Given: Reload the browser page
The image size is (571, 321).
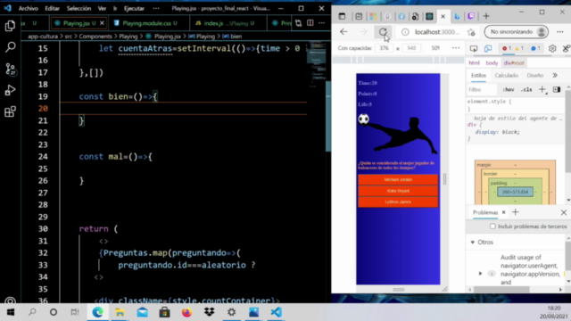Looking at the screenshot, I should pyautogui.click(x=383, y=32).
